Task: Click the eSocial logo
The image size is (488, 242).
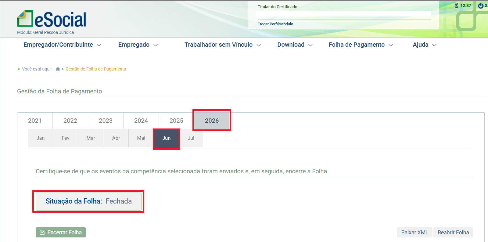Action: tap(52, 19)
